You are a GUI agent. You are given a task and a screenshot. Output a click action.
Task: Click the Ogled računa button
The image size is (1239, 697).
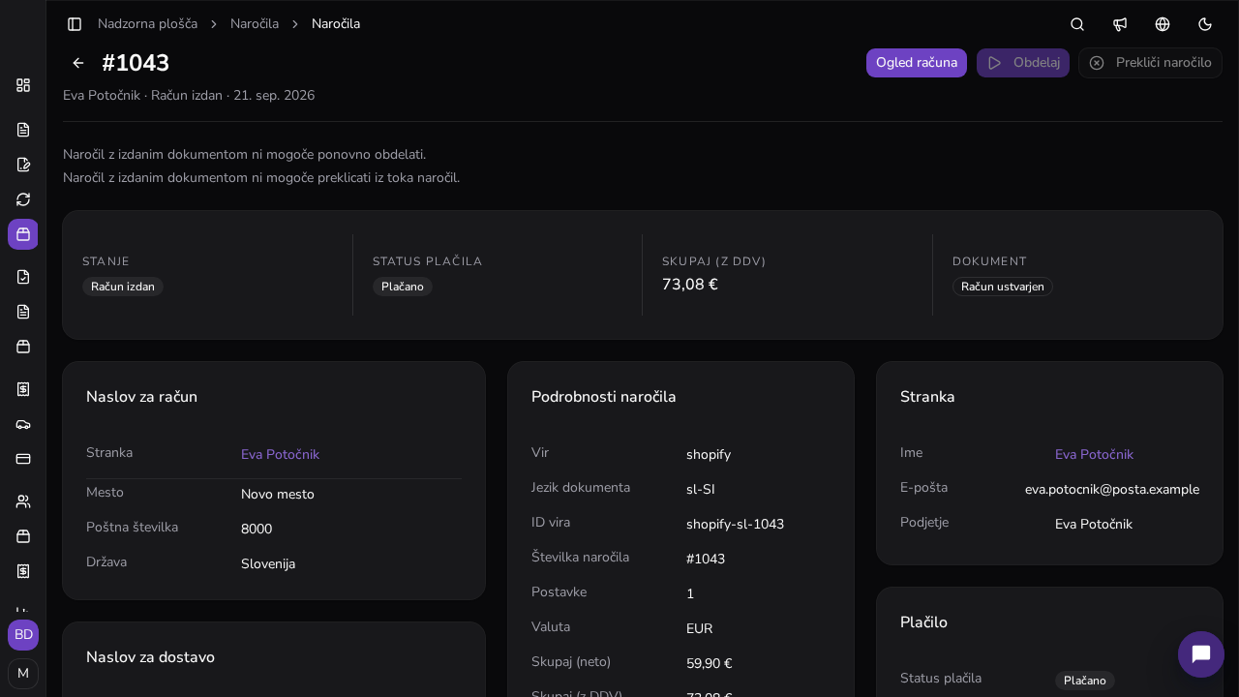pos(917,63)
